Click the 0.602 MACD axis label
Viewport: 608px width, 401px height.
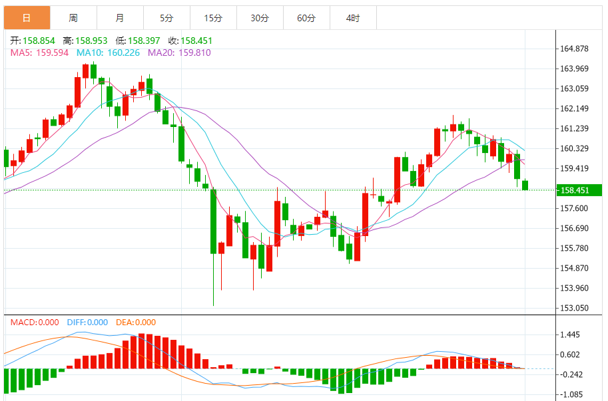coord(570,354)
